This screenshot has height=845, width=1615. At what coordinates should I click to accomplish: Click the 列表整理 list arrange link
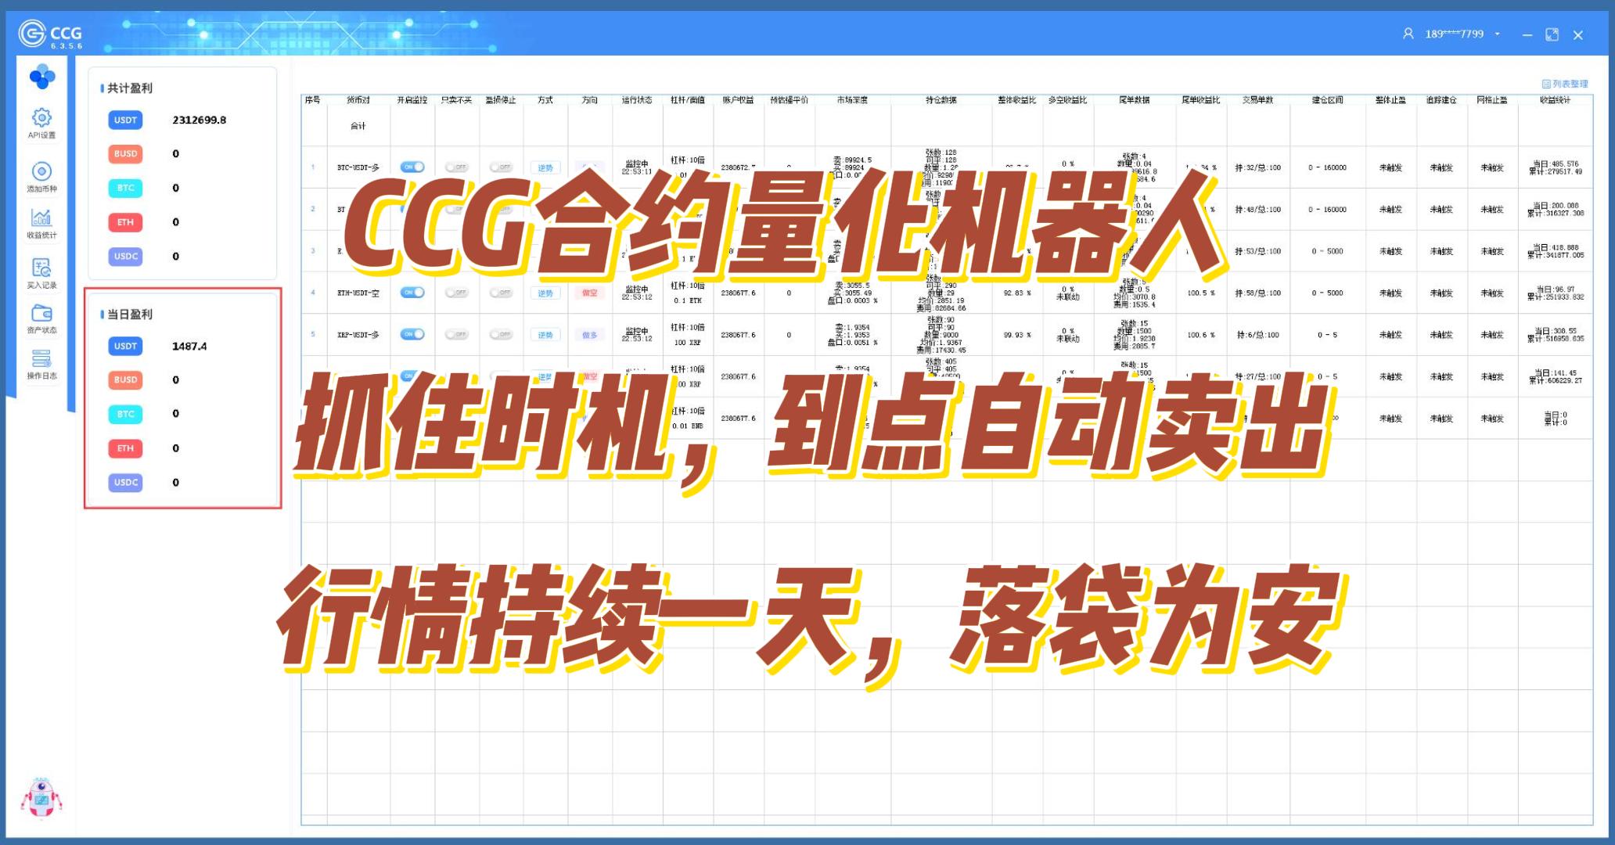[x=1565, y=84]
